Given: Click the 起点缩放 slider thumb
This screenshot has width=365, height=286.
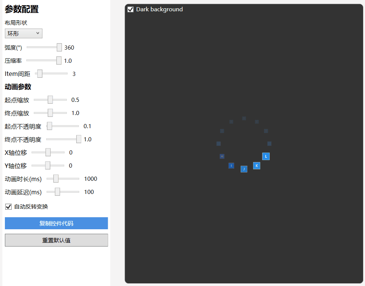Looking at the screenshot, I should (50, 100).
